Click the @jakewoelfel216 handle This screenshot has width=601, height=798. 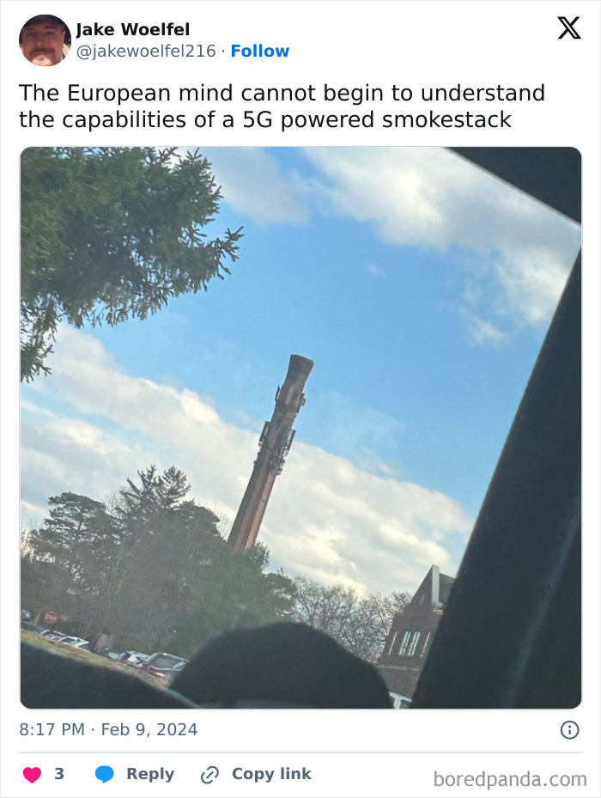146,51
